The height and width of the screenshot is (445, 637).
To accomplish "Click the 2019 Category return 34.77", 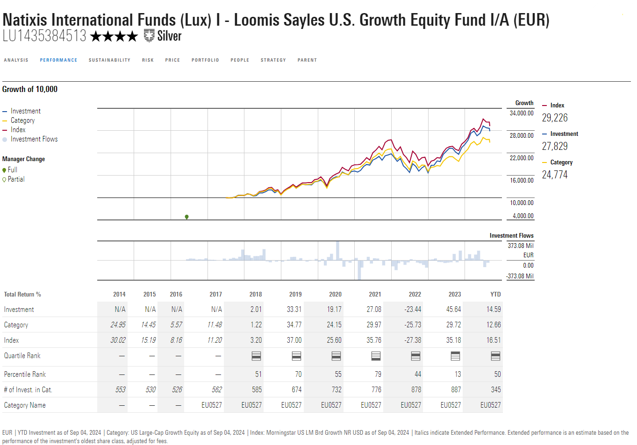I will pos(294,325).
